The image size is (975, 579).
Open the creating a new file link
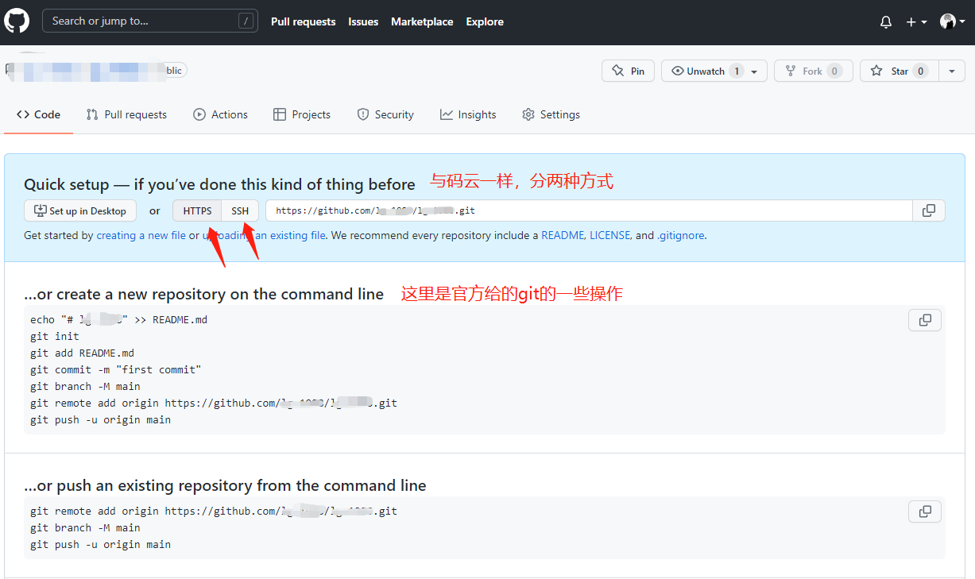tap(141, 235)
